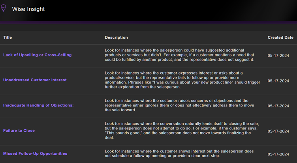Sort by the Created Date column header
The width and height of the screenshot is (297, 163).
[280, 37]
